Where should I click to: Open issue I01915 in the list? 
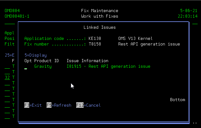(108, 66)
